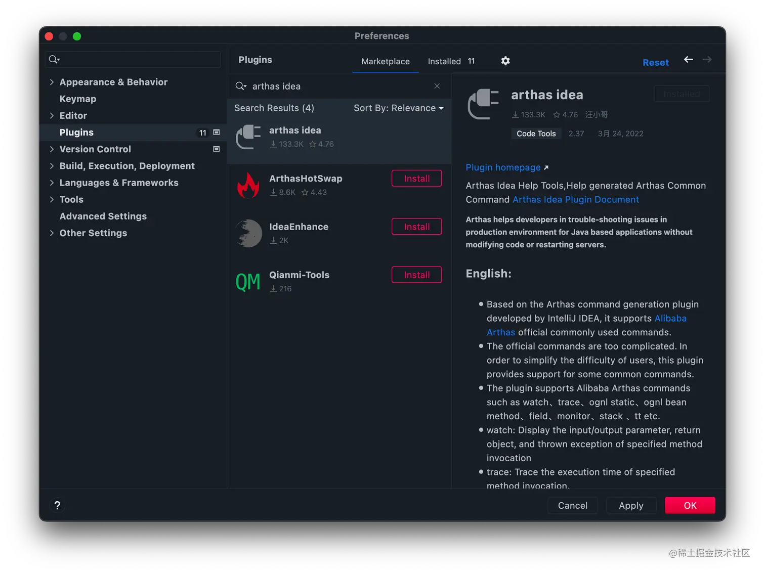765x573 pixels.
Task: Switch to the Installed tab
Action: [x=444, y=61]
